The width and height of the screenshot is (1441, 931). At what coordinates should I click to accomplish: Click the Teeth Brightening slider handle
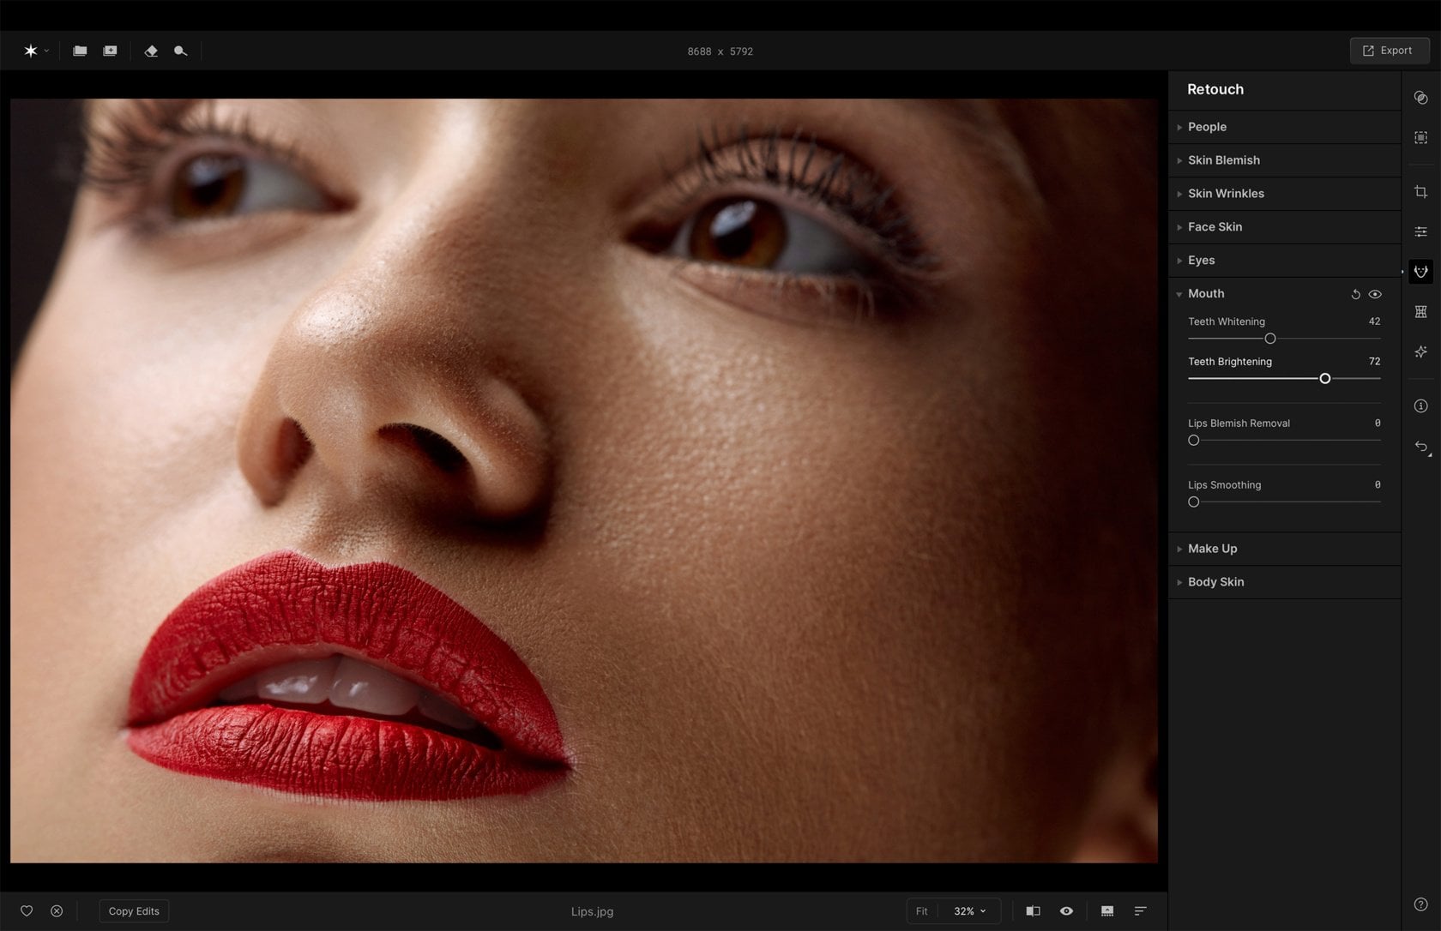click(1325, 378)
